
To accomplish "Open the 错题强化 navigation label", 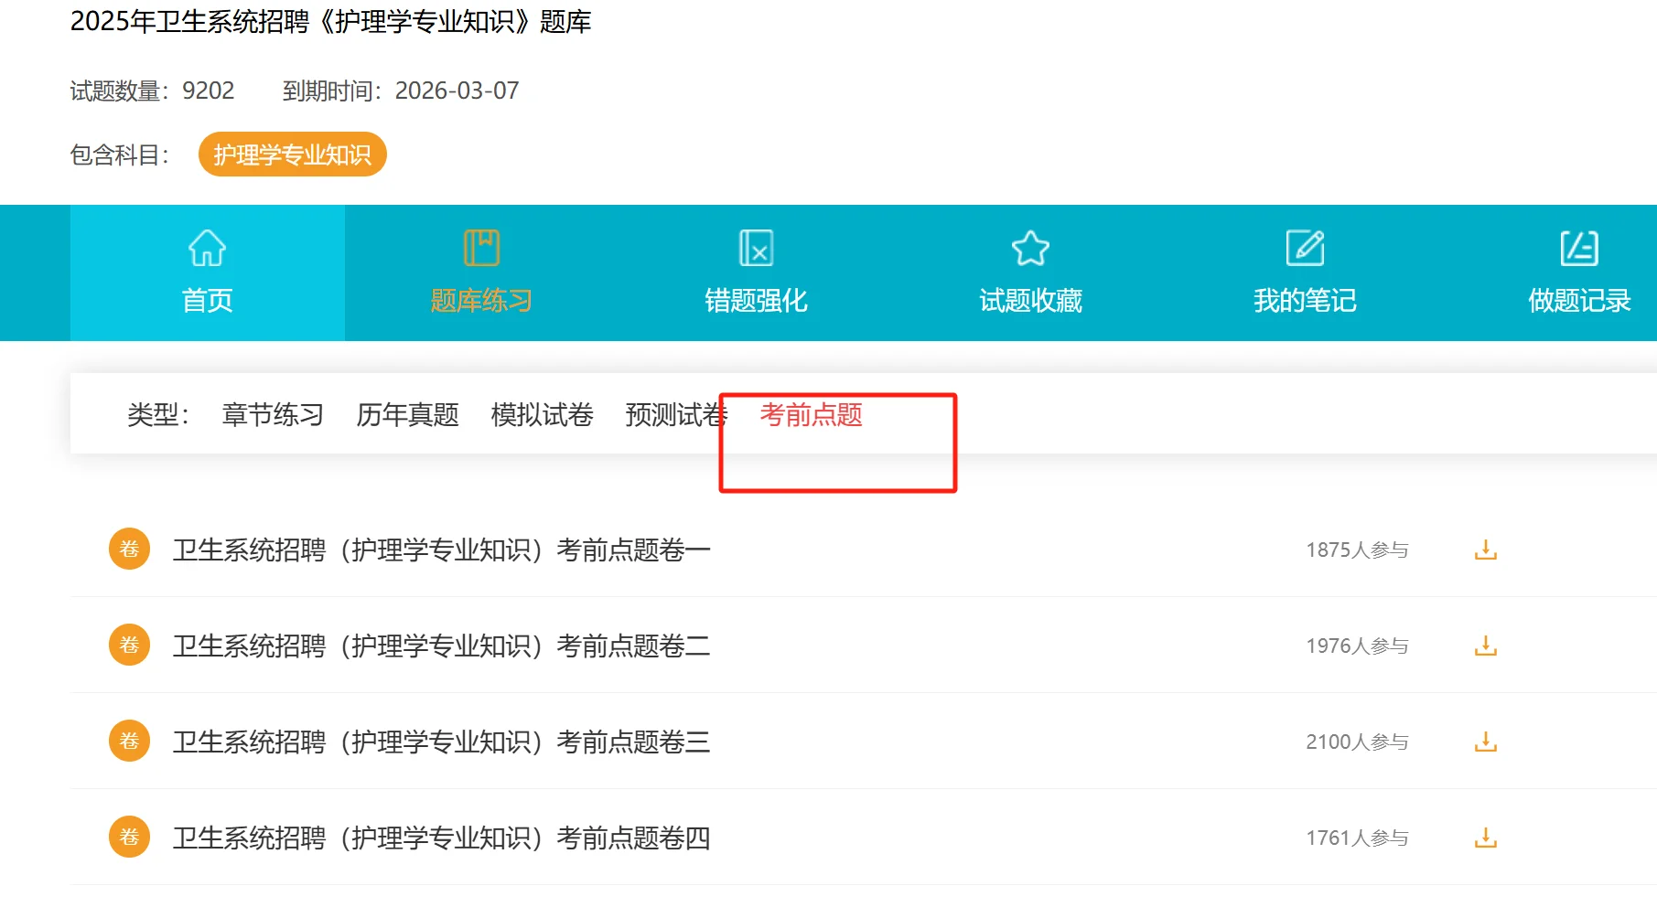I will [x=756, y=301].
